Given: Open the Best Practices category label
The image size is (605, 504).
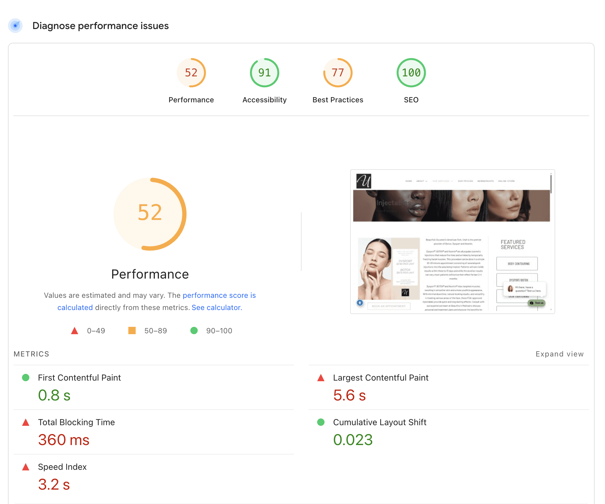Looking at the screenshot, I should (x=338, y=100).
